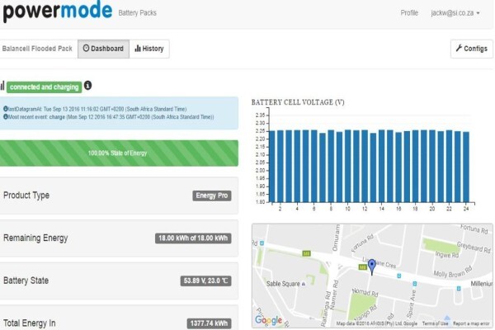
Task: Expand the jackw@si.co.za account dropdown
Action: pyautogui.click(x=455, y=13)
